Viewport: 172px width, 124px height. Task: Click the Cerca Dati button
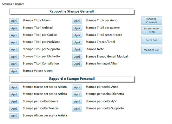(152, 40)
